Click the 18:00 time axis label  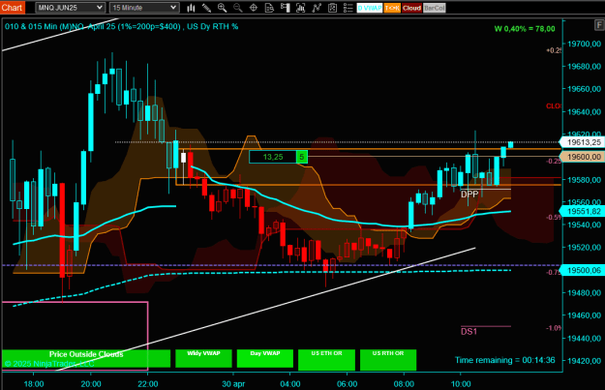(x=34, y=384)
